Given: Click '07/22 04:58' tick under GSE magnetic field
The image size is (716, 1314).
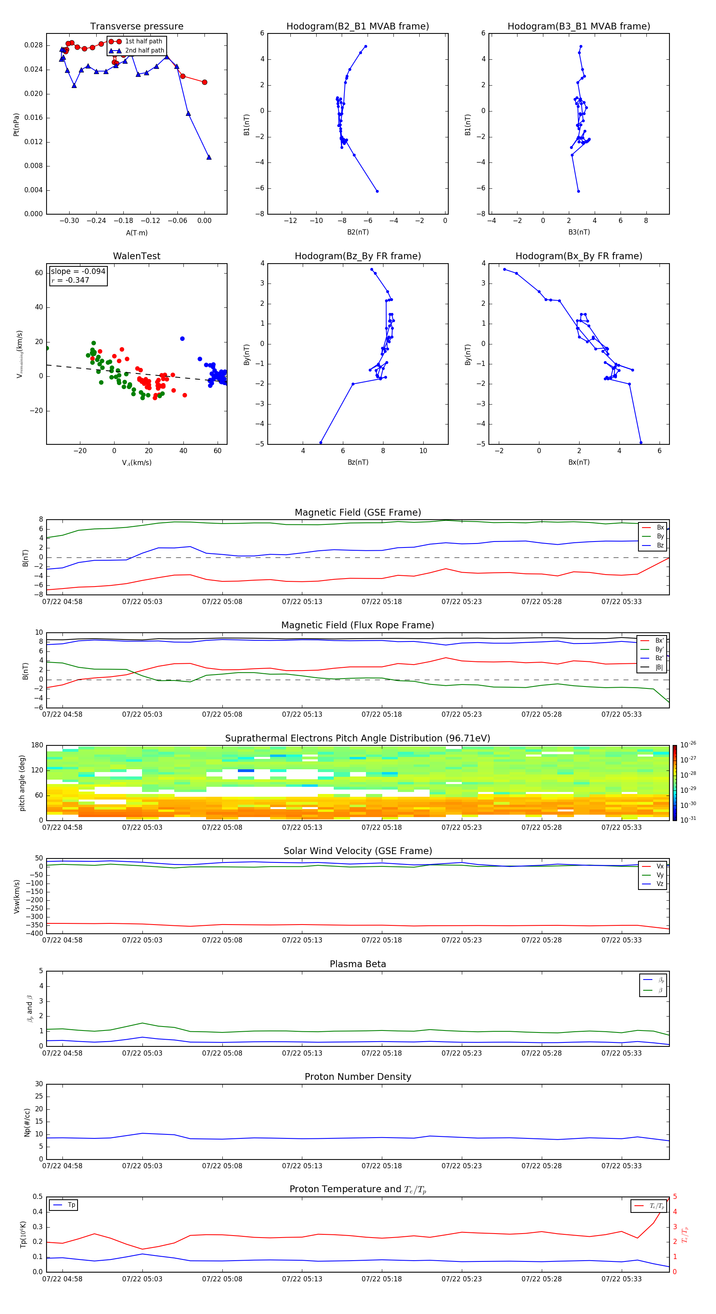Looking at the screenshot, I should coord(62,602).
